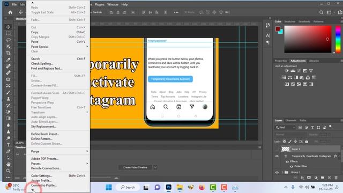Select the Pen tool
The image size is (343, 193).
pyautogui.click(x=9, y=151)
